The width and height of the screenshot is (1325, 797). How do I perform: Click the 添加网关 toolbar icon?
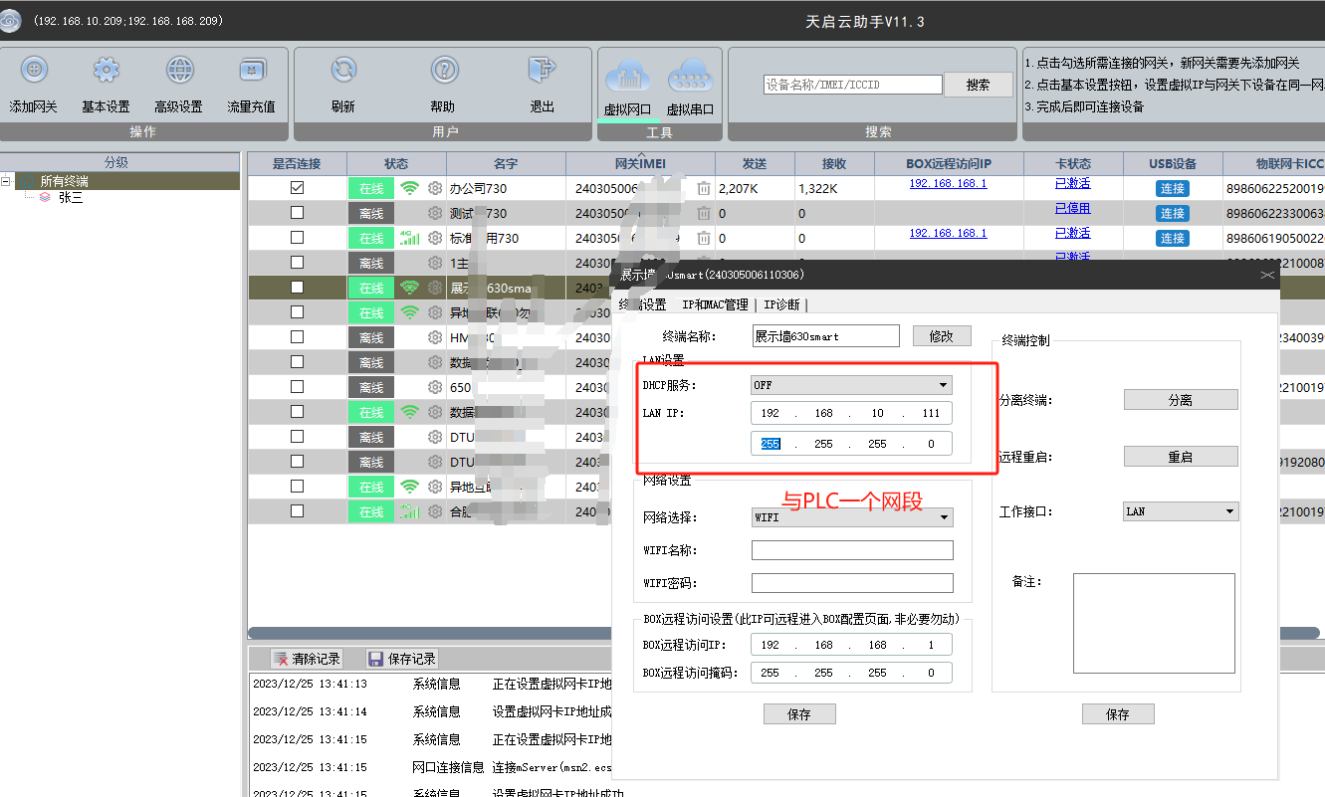pos(34,70)
